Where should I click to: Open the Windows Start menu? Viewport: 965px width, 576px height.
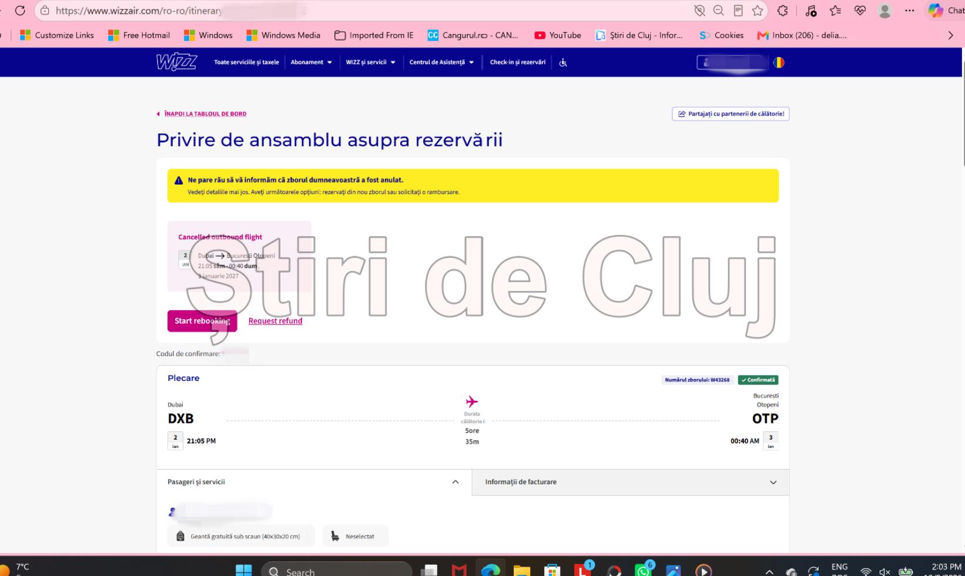(x=243, y=571)
